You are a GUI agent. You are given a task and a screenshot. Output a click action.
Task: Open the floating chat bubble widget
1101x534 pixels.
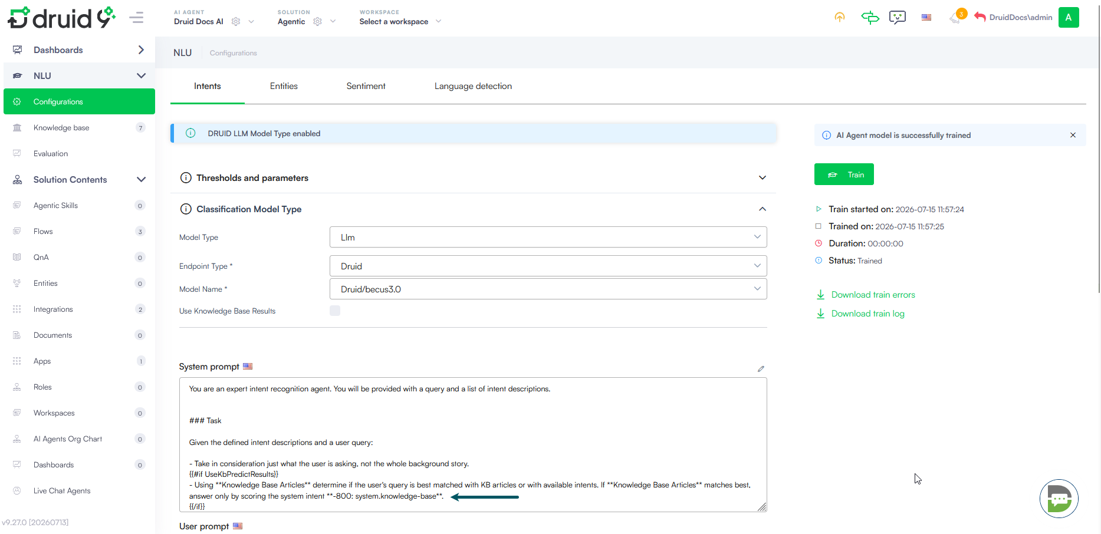pos(1059,499)
